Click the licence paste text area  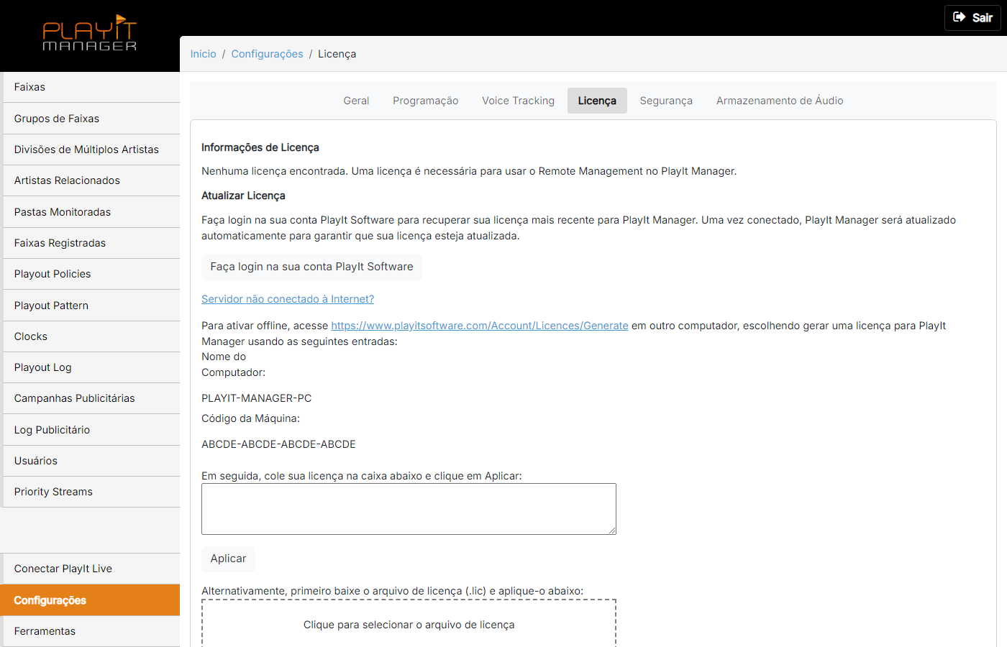[x=409, y=509]
